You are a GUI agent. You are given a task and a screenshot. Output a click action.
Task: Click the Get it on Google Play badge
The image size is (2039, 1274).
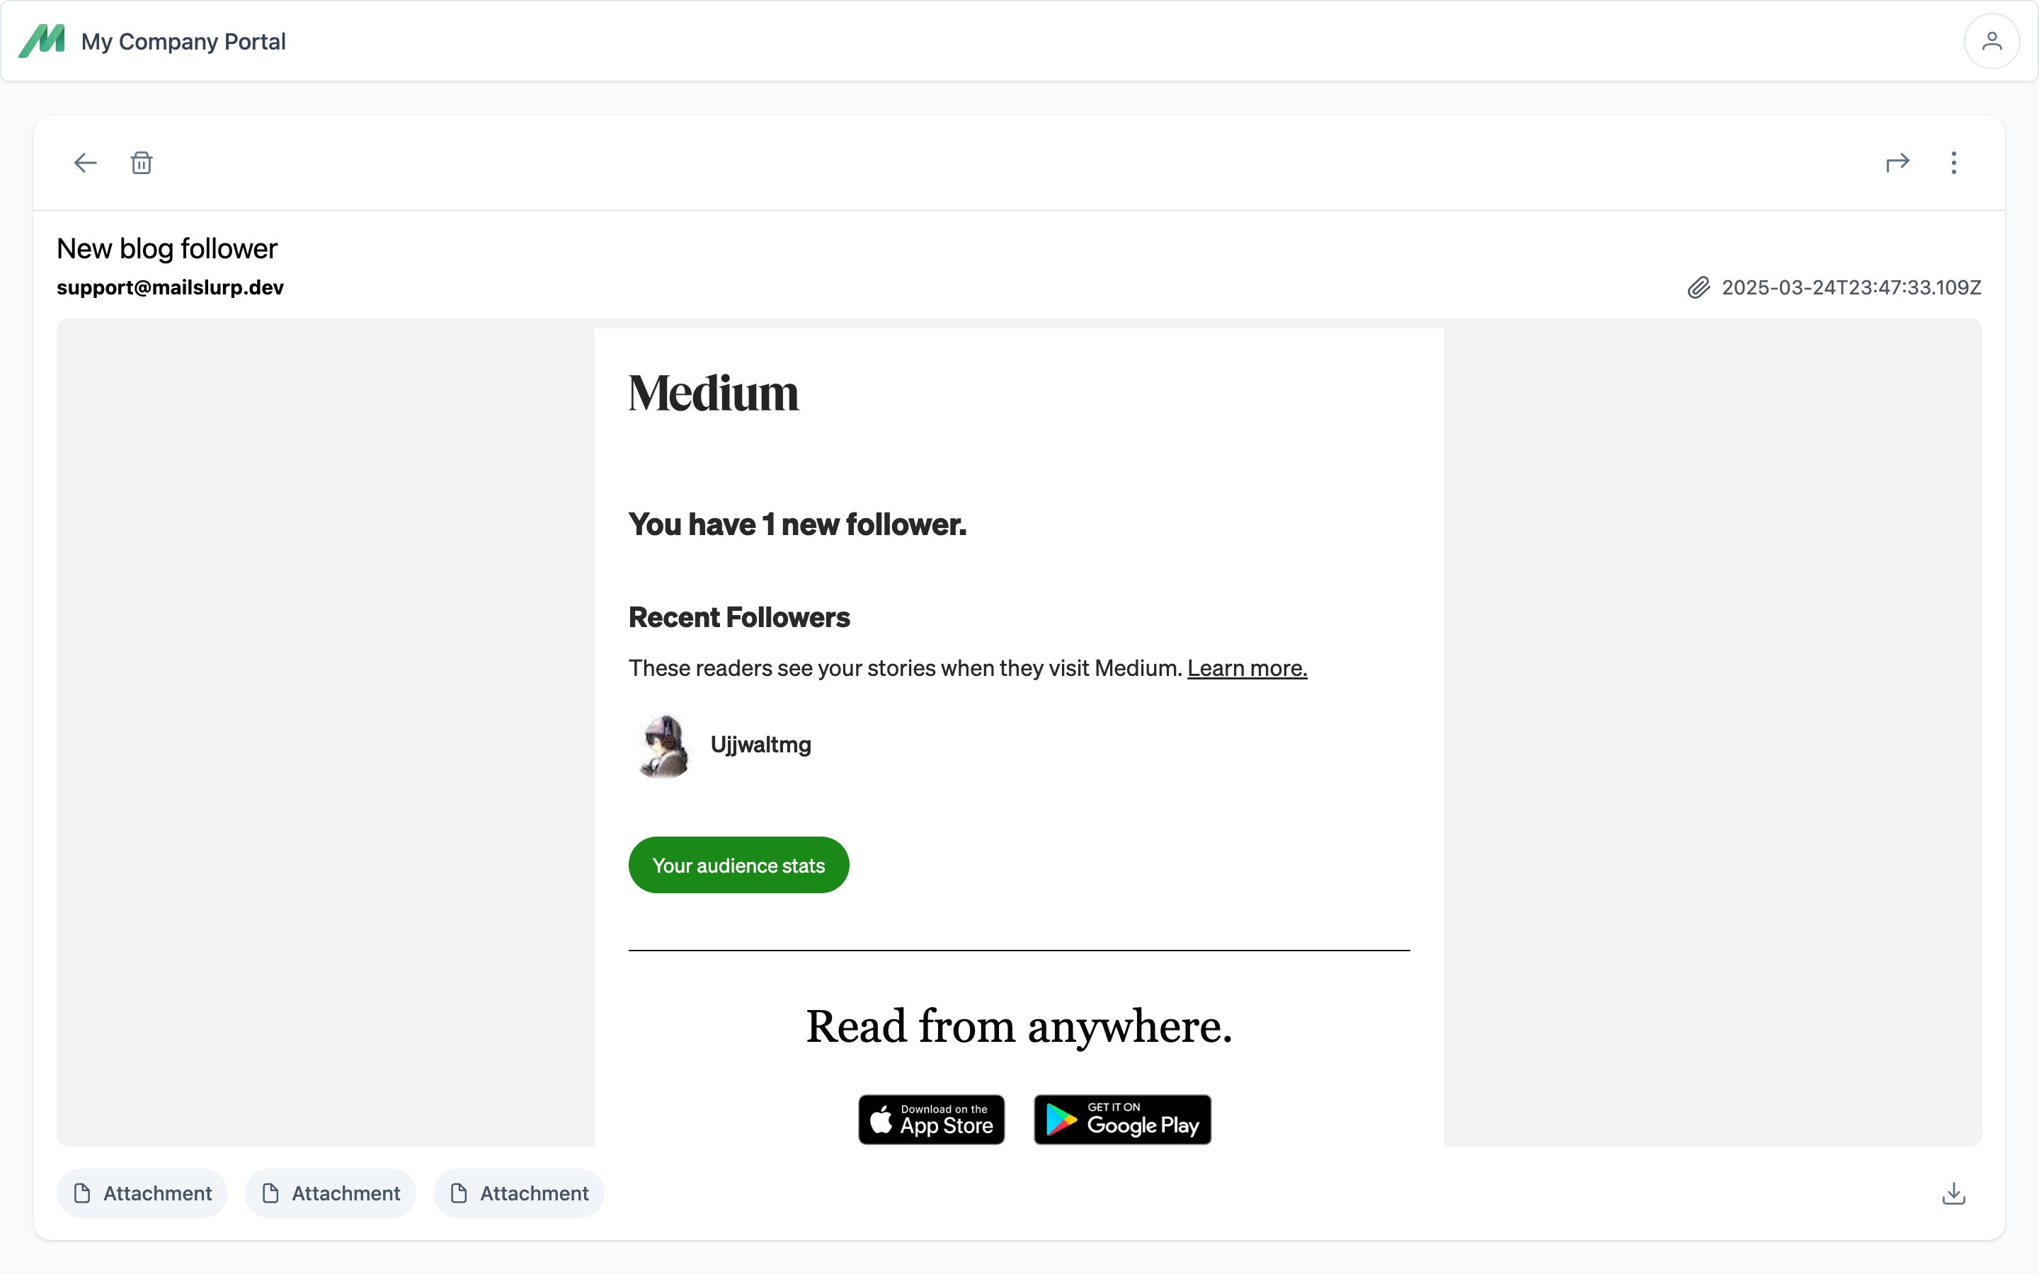coord(1122,1119)
